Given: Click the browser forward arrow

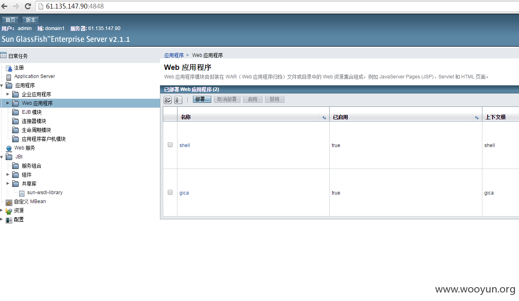Looking at the screenshot, I should pos(16,6).
